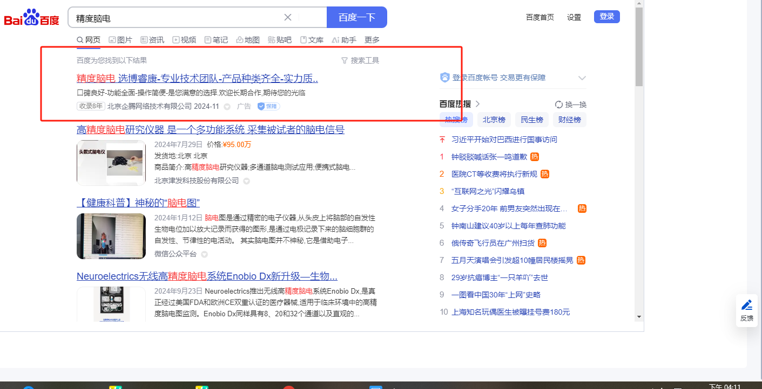The image size is (762, 389).
Task: Select the 财经榜 hot-list filter
Action: tap(570, 120)
